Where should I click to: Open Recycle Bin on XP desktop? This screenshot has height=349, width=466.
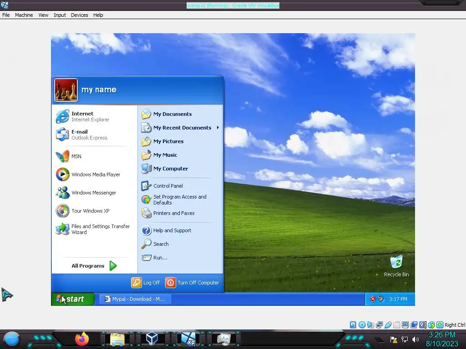(396, 266)
